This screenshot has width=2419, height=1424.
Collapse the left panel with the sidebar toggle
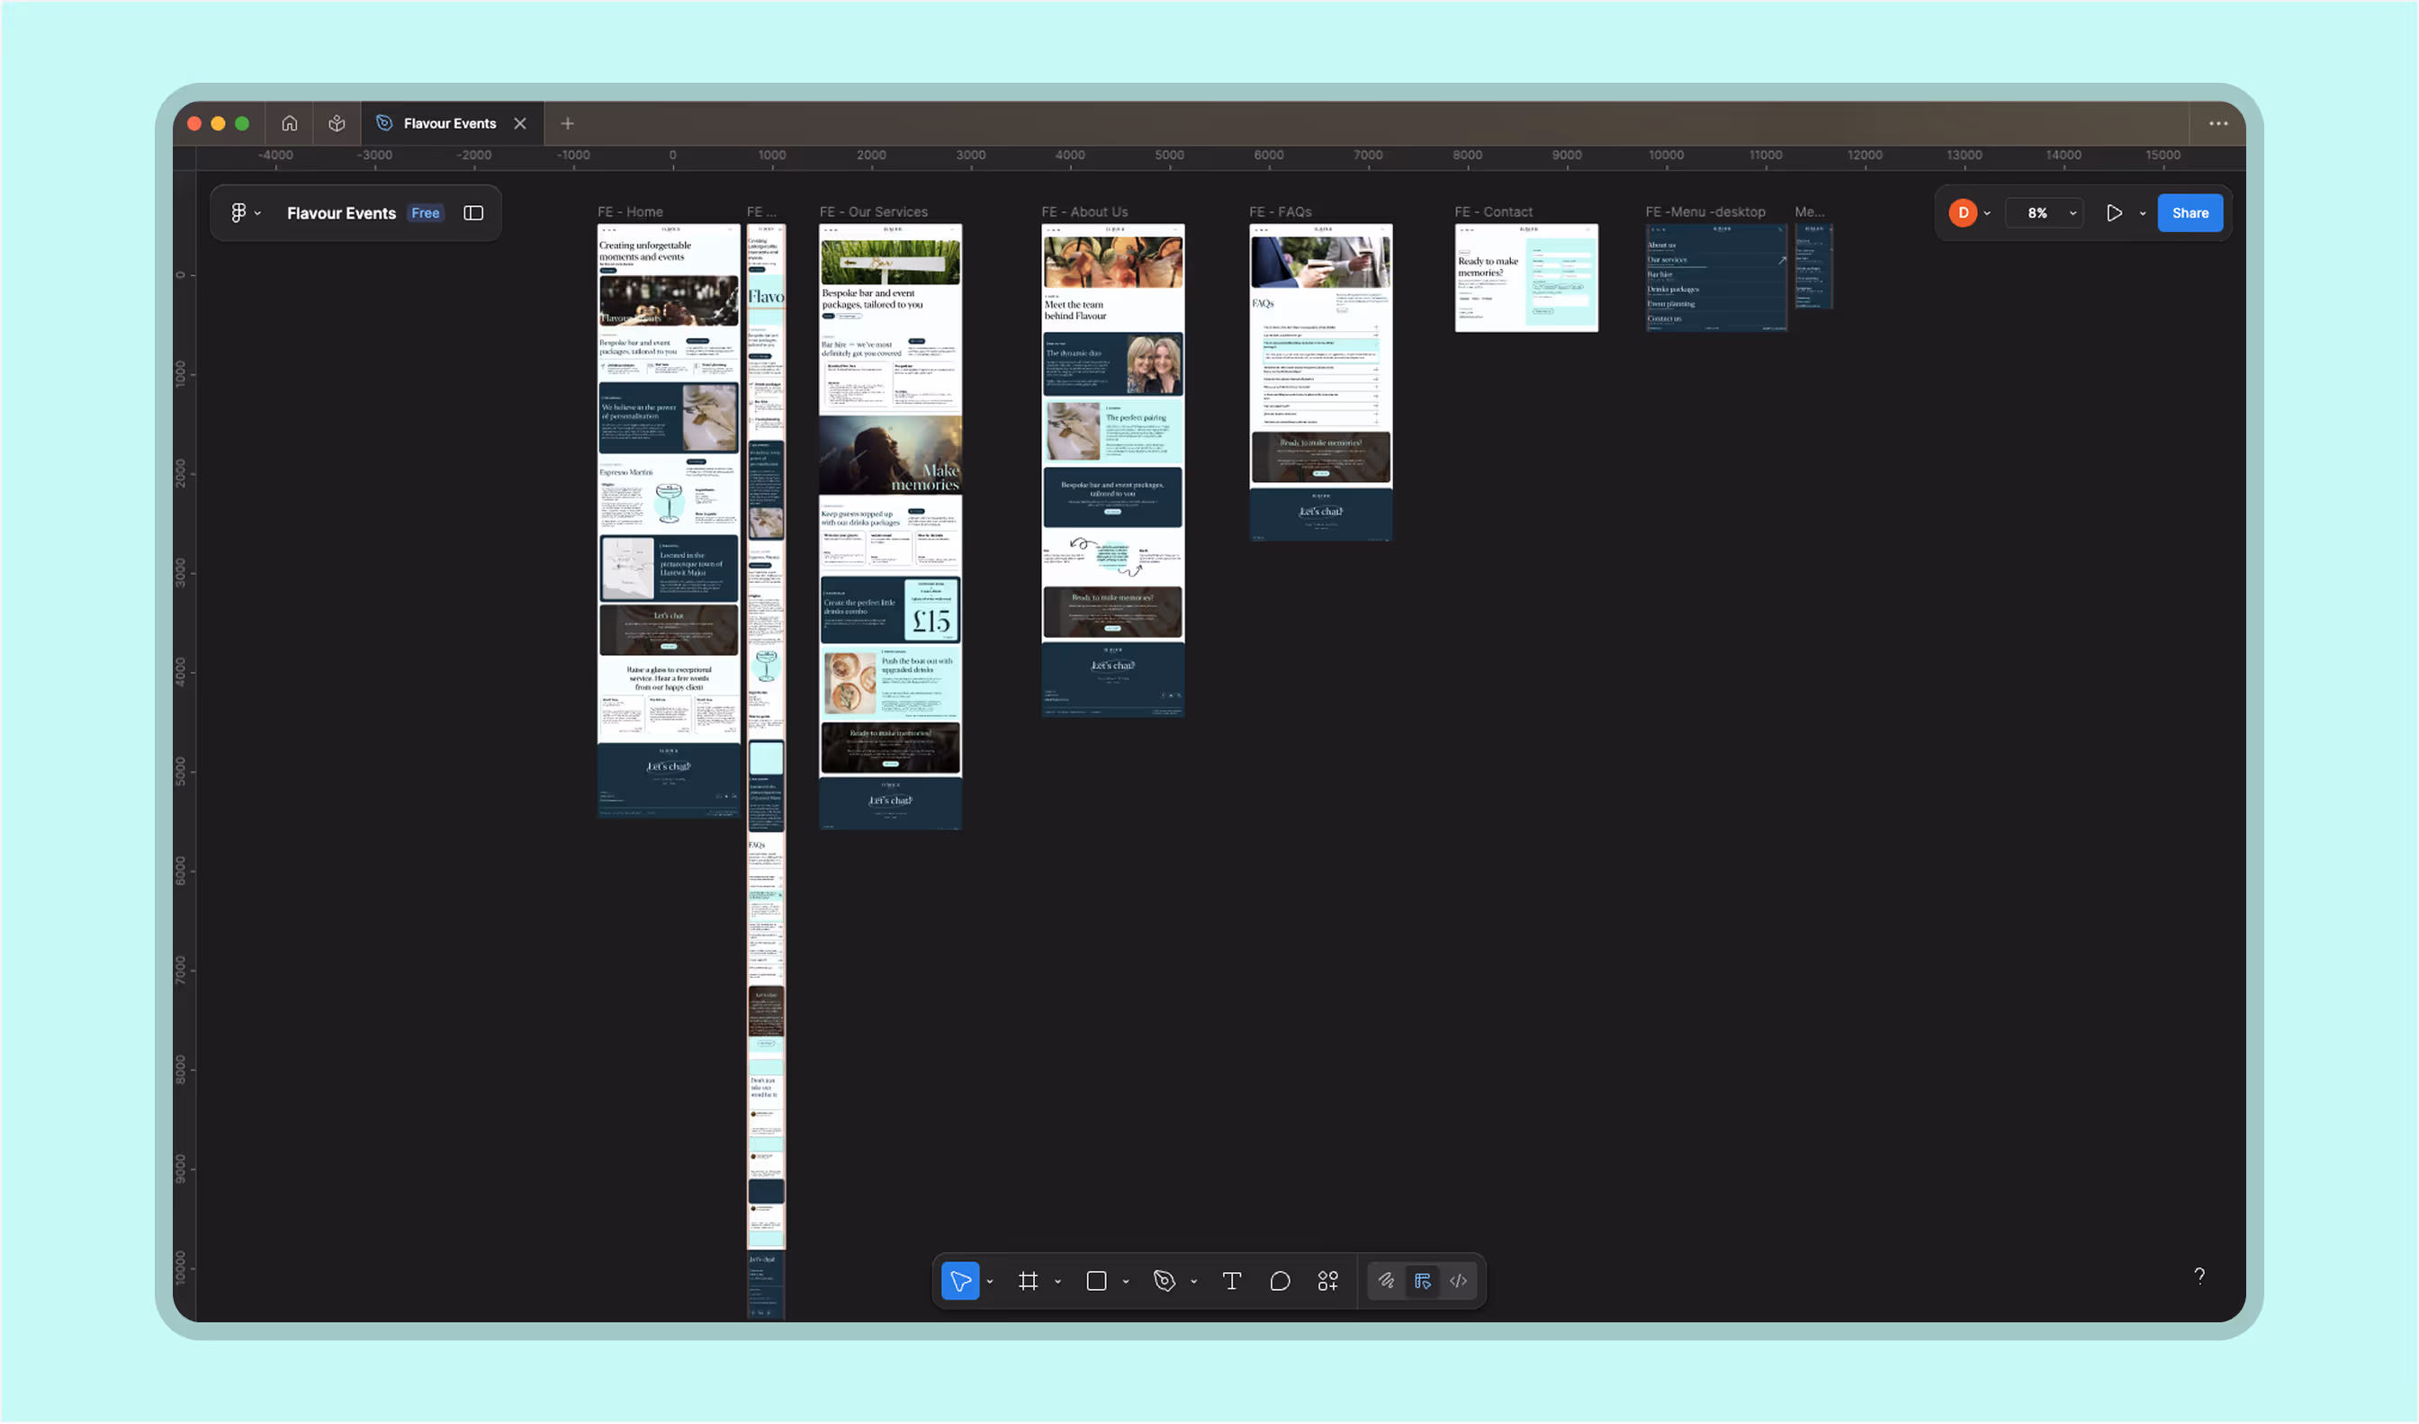click(472, 212)
